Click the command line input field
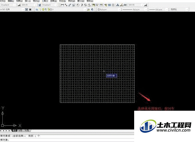The width and height of the screenshot is (195, 142). point(67,140)
